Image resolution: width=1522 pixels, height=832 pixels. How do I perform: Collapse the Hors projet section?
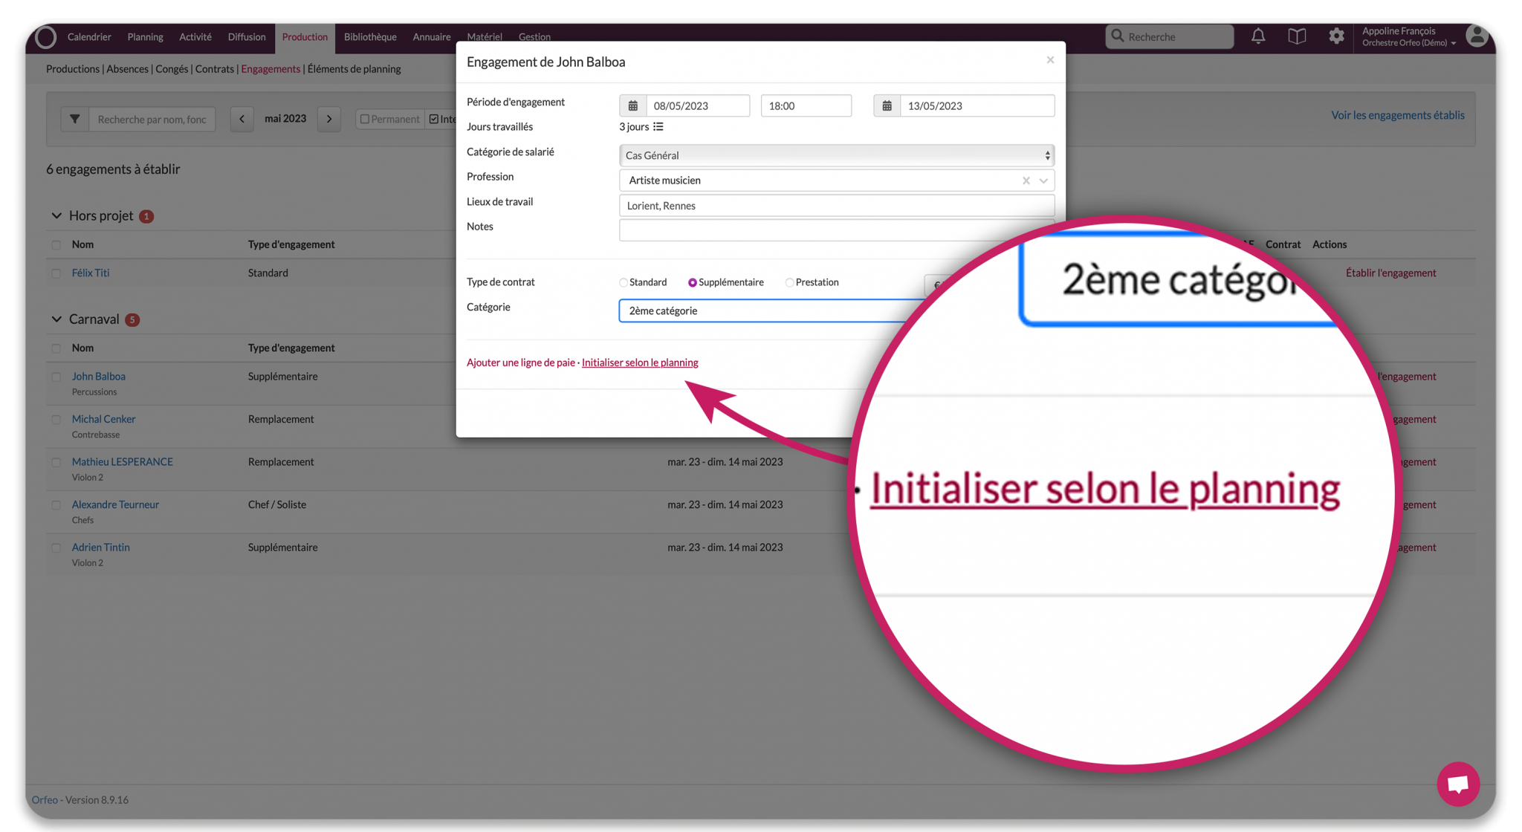click(x=56, y=215)
